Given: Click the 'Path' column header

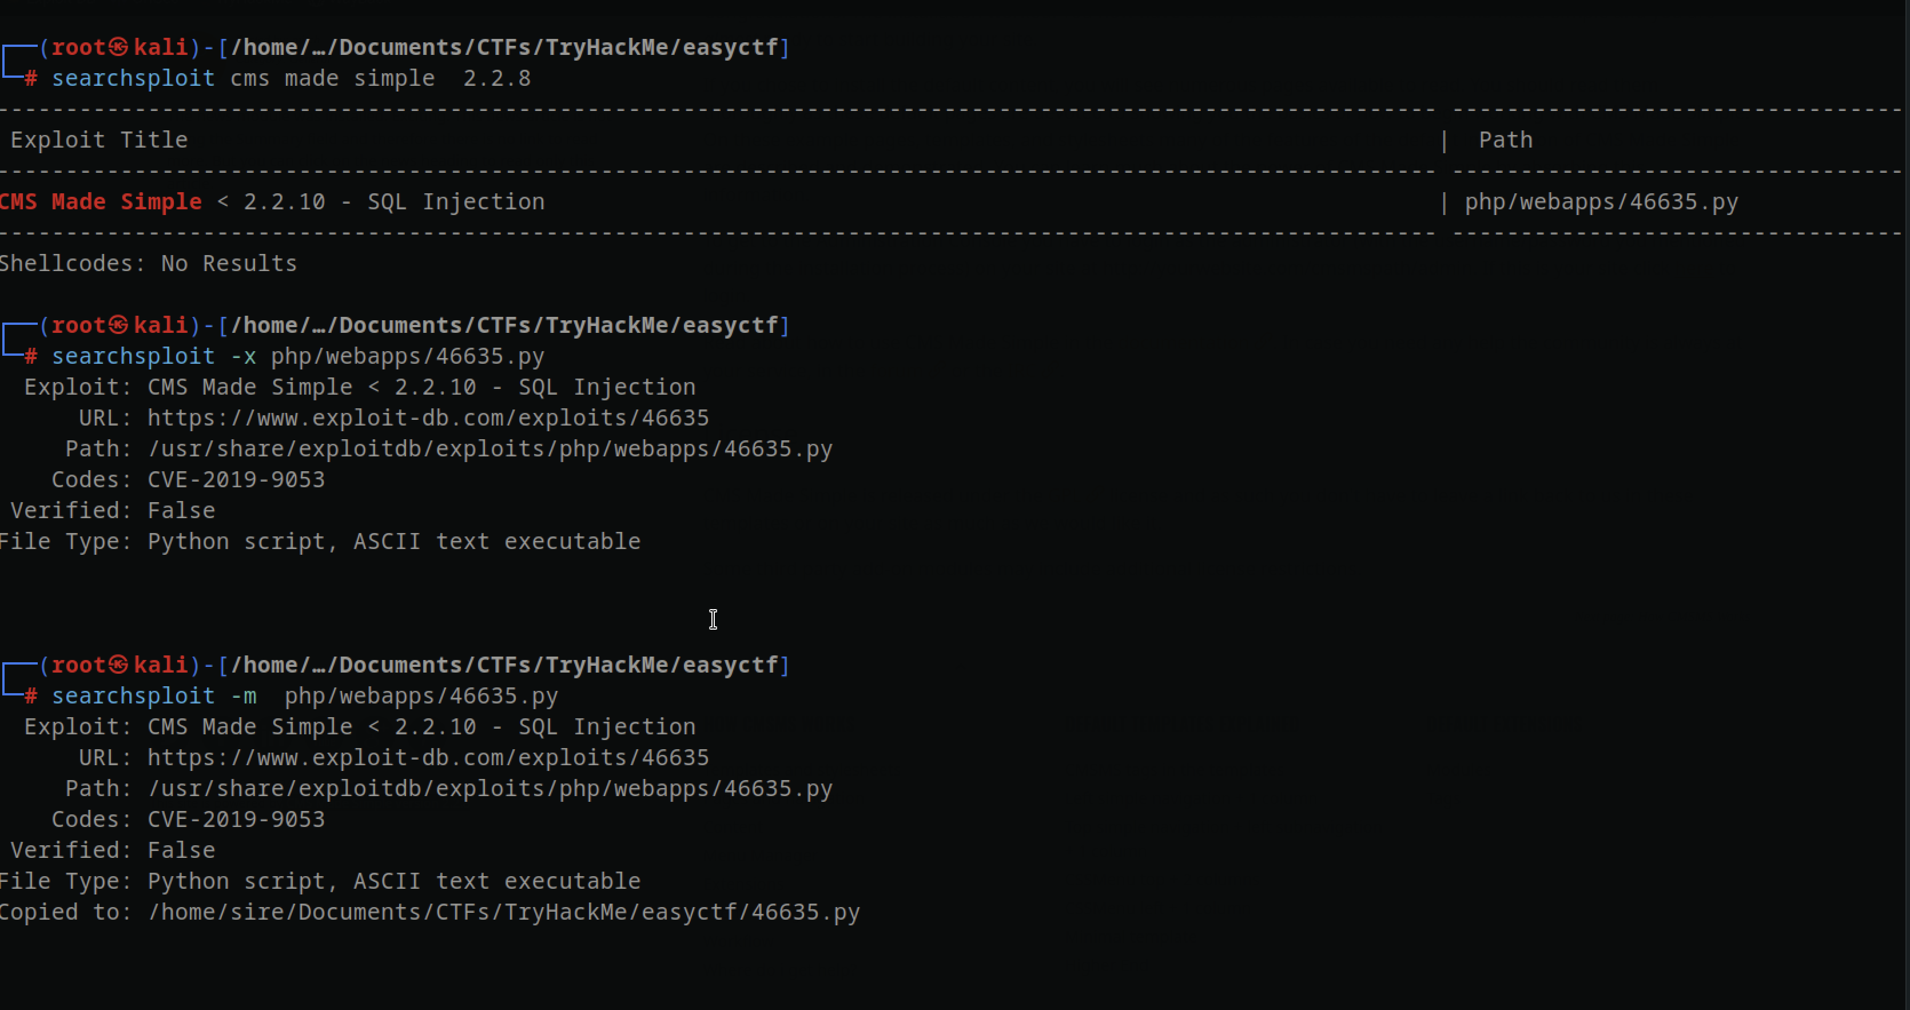Looking at the screenshot, I should (x=1505, y=140).
